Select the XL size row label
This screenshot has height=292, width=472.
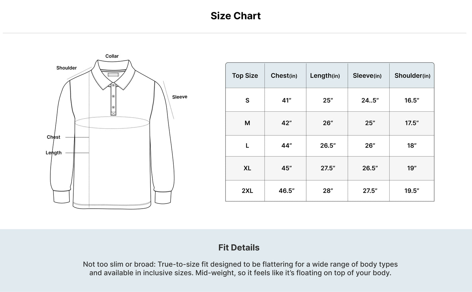(247, 168)
